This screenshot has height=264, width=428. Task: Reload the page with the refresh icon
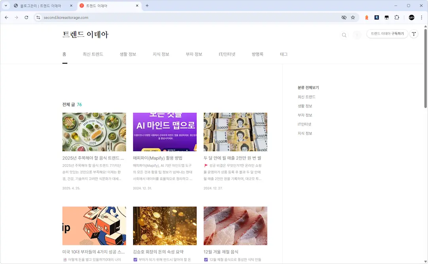pyautogui.click(x=26, y=17)
